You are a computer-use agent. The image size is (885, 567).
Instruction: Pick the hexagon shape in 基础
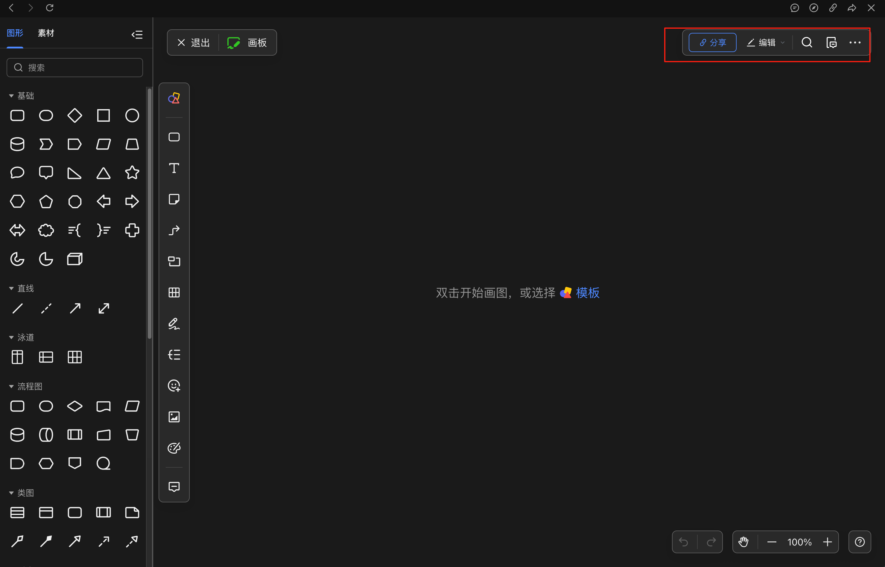[17, 201]
